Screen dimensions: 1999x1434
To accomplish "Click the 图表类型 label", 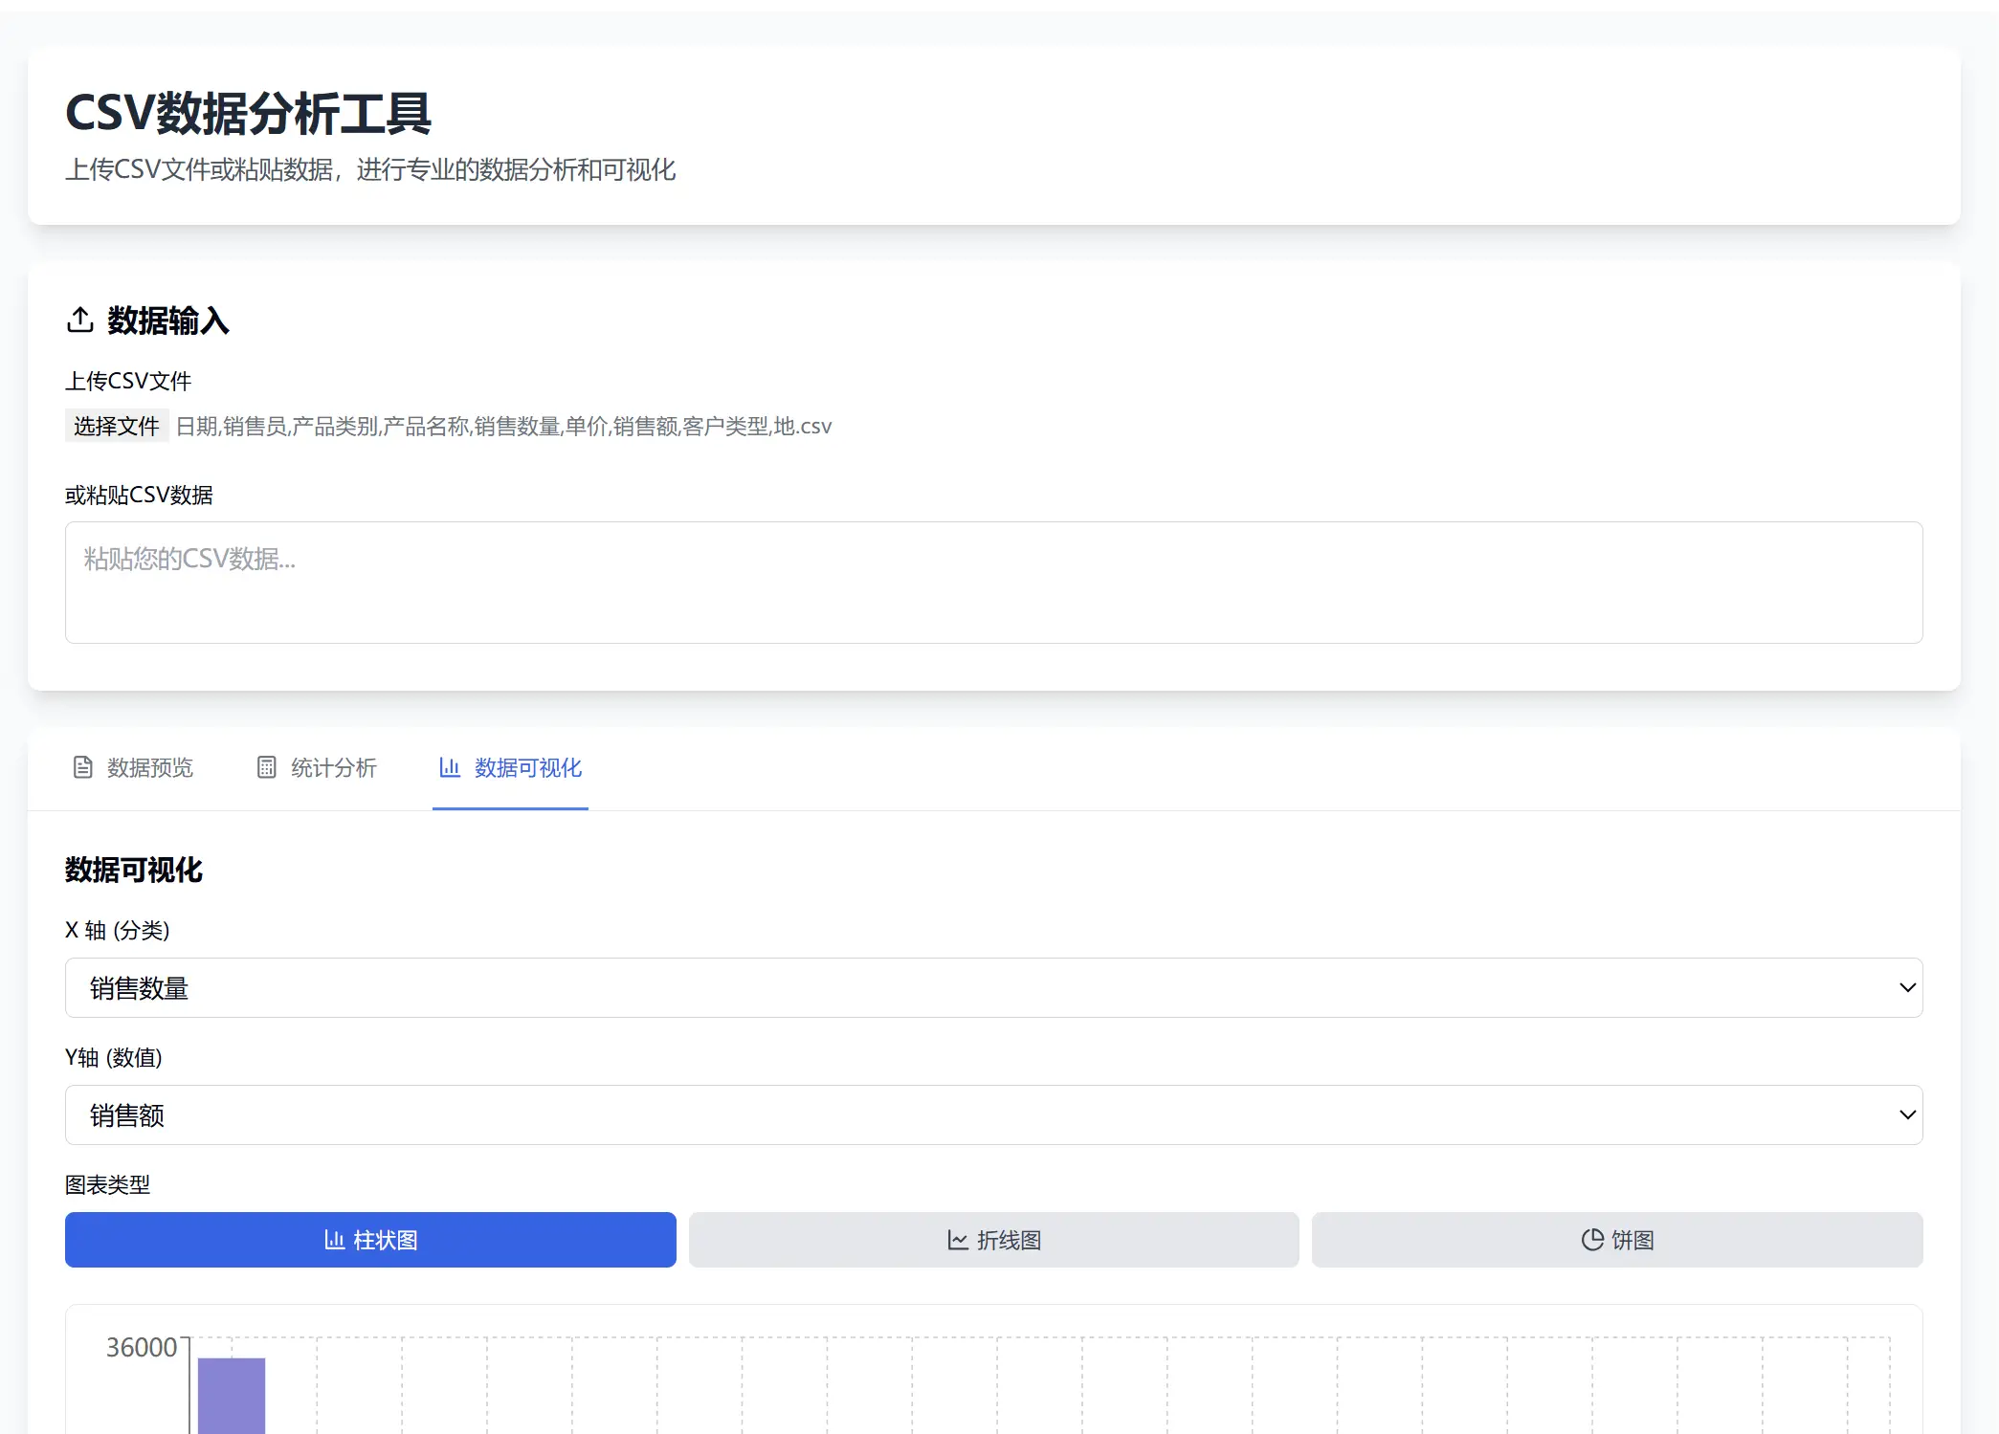I will (107, 1184).
